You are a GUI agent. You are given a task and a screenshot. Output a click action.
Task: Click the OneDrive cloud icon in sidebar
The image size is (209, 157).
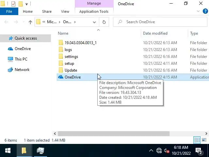point(10,49)
